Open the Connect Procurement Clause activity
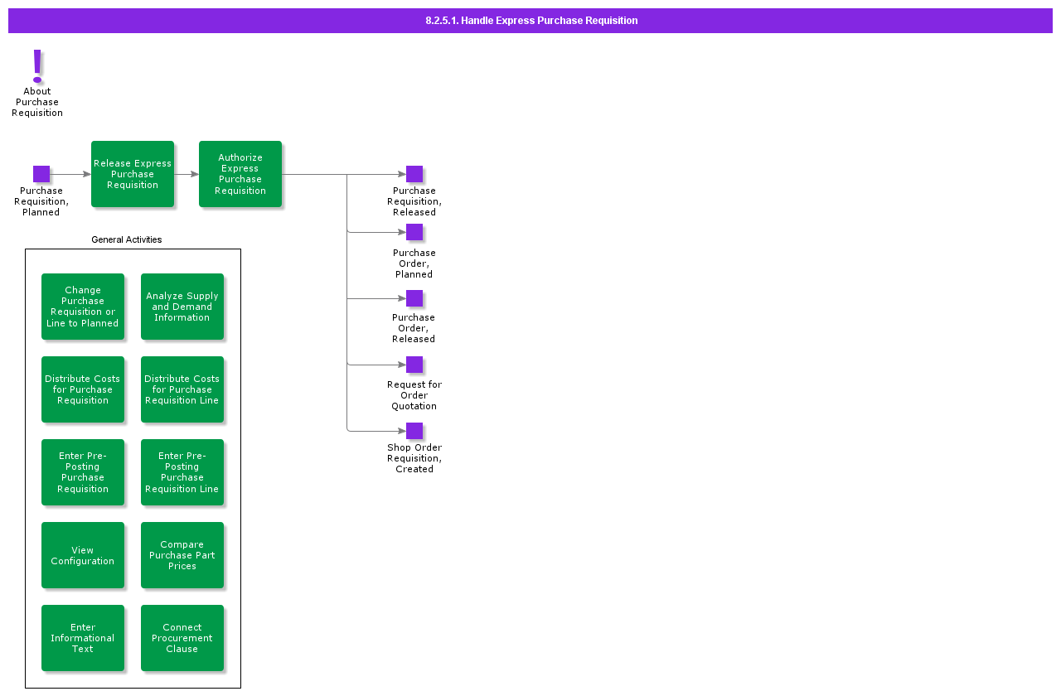This screenshot has width=1061, height=696. click(x=182, y=638)
